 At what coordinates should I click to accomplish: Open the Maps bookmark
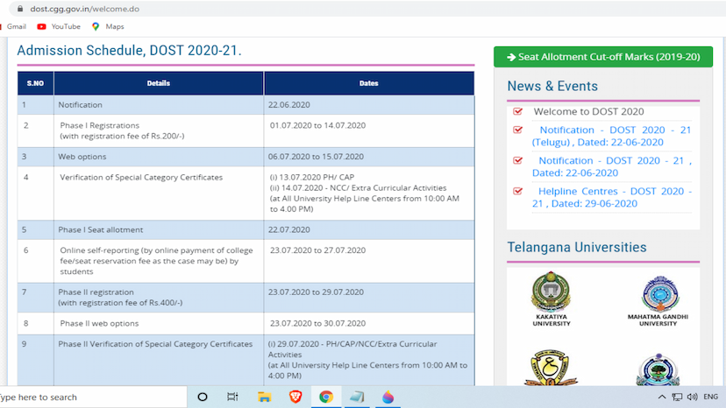[x=108, y=26]
